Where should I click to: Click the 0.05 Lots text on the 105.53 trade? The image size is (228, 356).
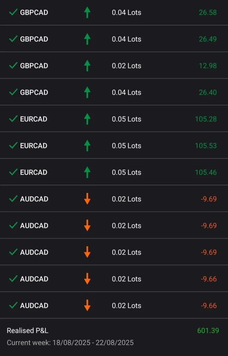pyautogui.click(x=126, y=146)
